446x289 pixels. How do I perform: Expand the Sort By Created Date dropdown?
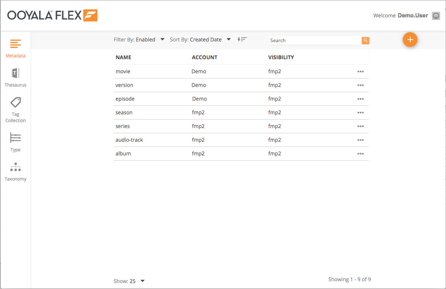click(x=229, y=40)
